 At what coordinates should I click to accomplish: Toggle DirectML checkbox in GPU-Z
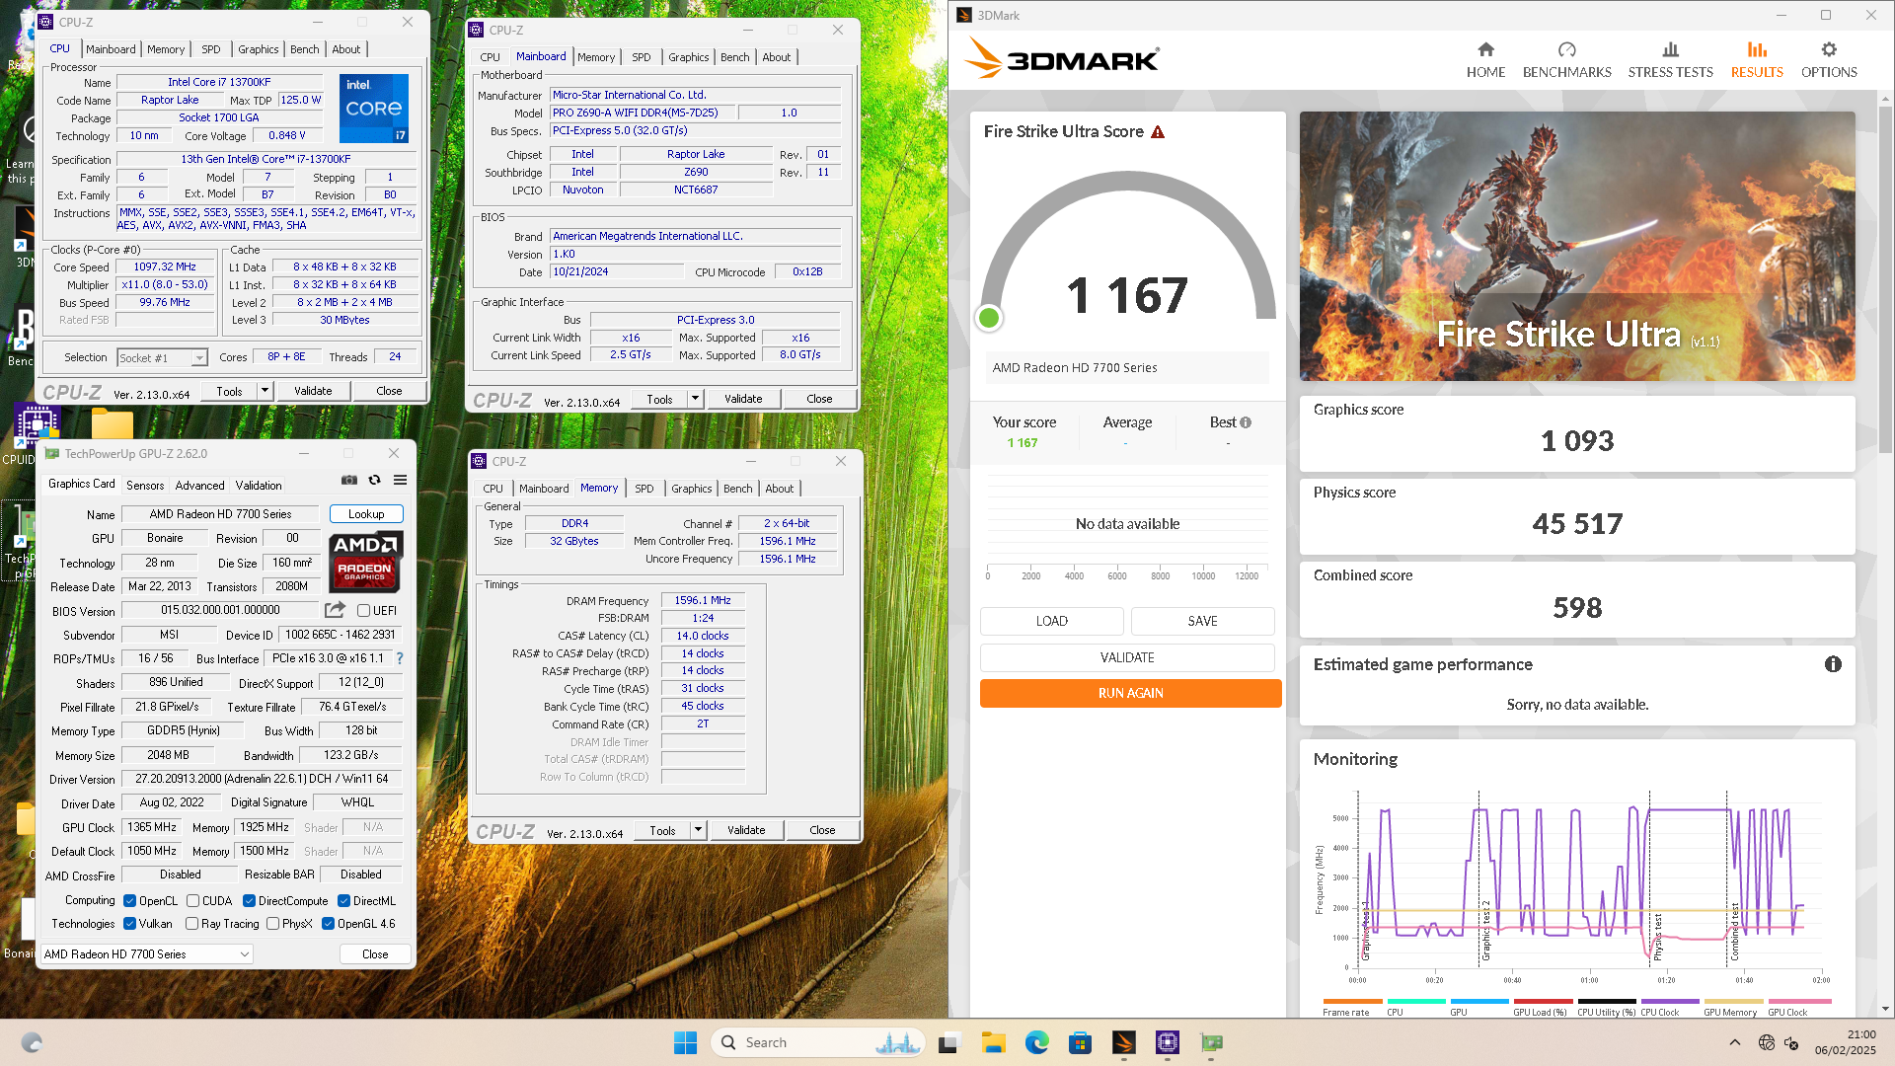point(343,901)
